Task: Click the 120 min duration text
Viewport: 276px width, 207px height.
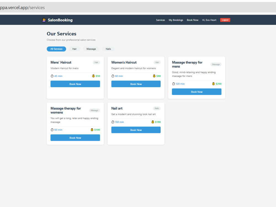Action: click(x=180, y=84)
